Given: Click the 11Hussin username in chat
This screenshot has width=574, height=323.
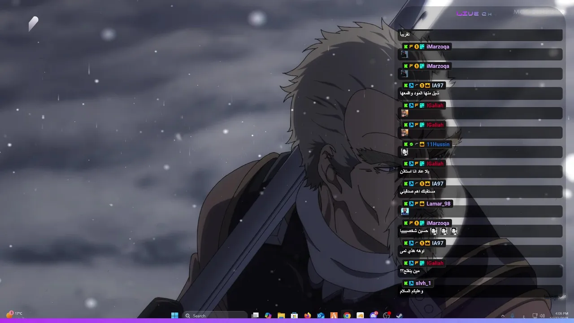Looking at the screenshot, I should point(438,144).
